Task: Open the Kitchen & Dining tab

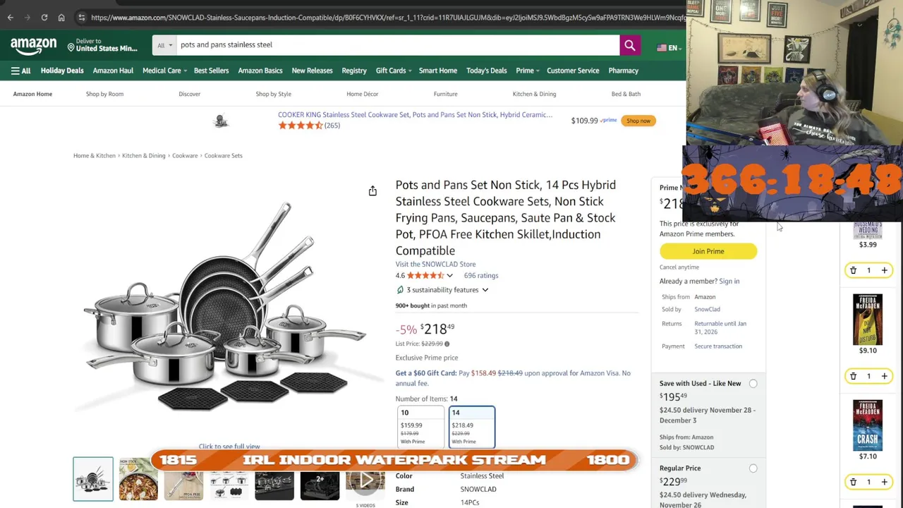Action: coord(534,94)
